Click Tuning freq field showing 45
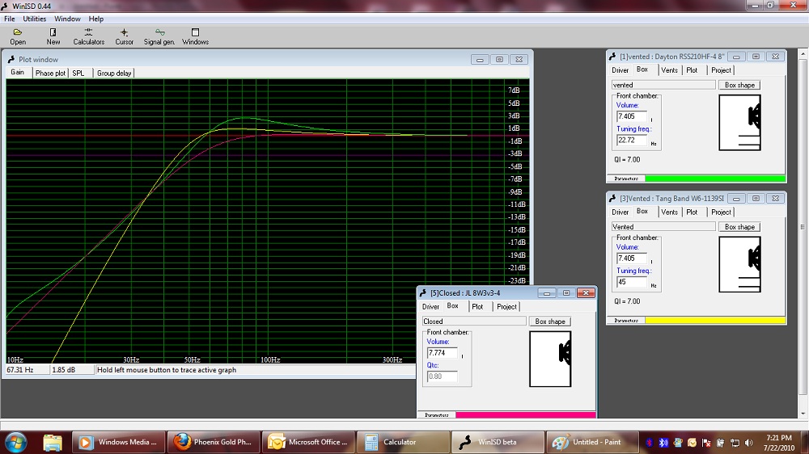Viewport: 809px width, 454px height. coord(632,282)
